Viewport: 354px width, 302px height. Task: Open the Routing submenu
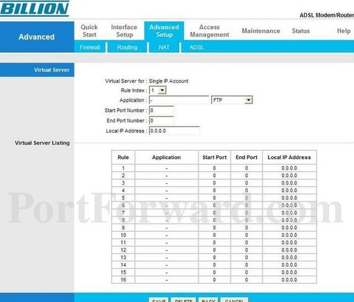pyautogui.click(x=127, y=47)
